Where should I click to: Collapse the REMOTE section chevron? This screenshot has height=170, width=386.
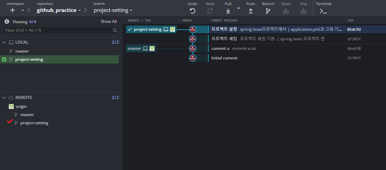4,98
